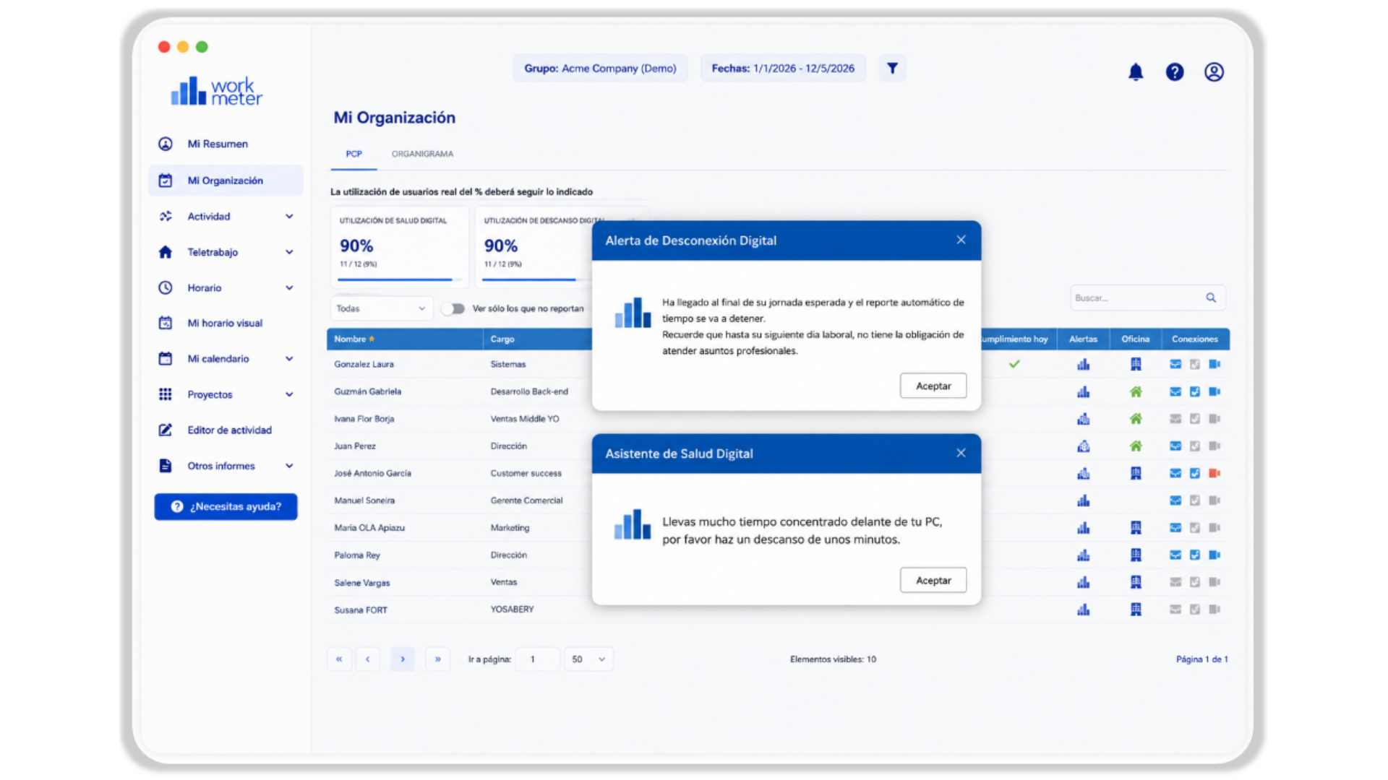Click video connection icon for Gonzalez Laura
The height and width of the screenshot is (780, 1388).
(x=1214, y=364)
